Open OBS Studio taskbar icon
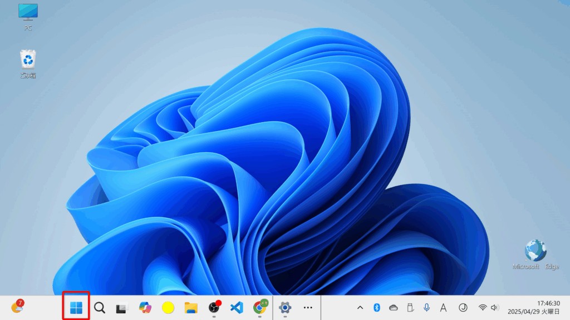570x320 pixels. pyautogui.click(x=214, y=308)
